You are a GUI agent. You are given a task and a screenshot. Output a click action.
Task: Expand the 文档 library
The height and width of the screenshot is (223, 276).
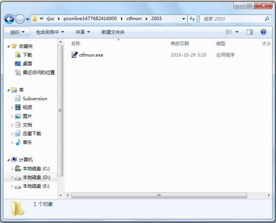coord(12,125)
